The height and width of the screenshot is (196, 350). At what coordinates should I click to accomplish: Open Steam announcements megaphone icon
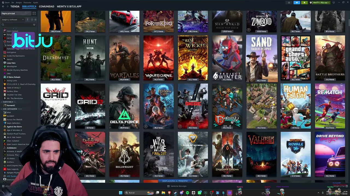coord(297,2)
